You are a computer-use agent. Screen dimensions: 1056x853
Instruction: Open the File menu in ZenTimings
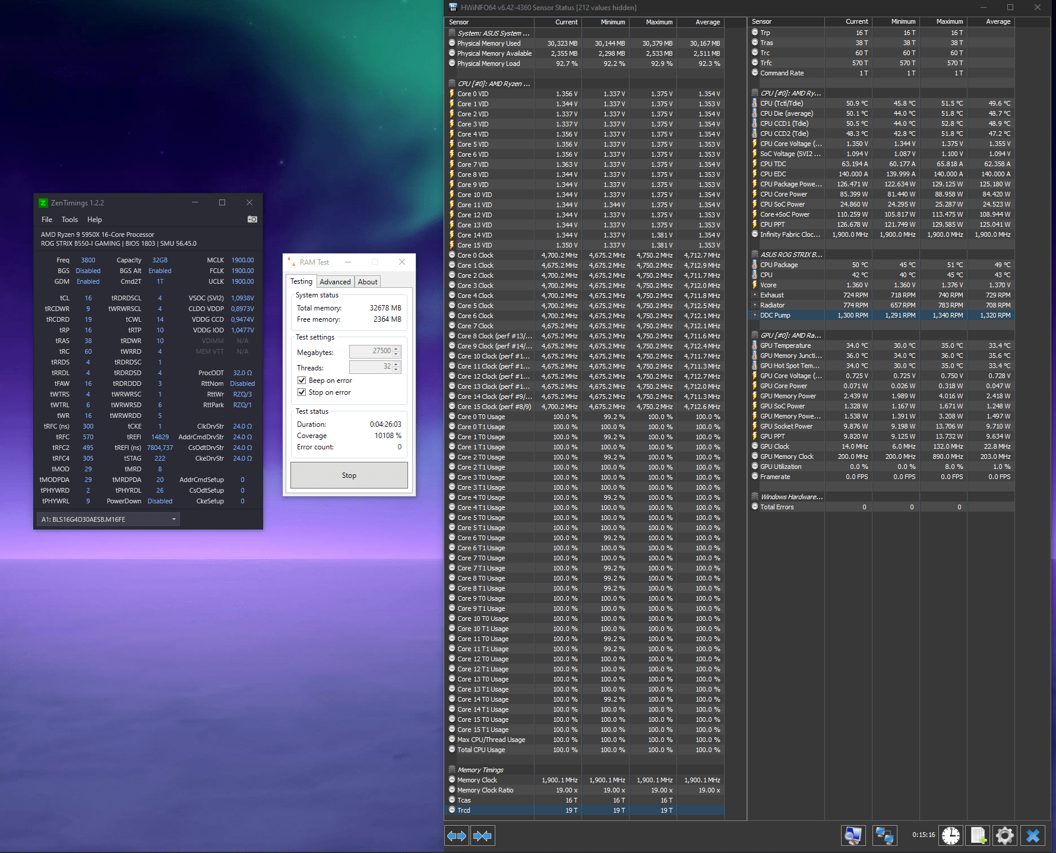(x=47, y=220)
